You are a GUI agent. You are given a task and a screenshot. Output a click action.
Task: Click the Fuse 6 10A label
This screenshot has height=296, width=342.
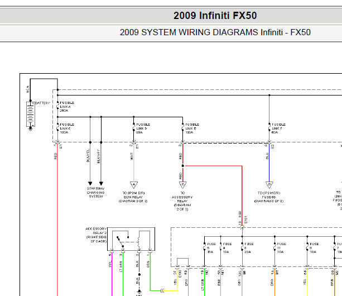pos(314,248)
